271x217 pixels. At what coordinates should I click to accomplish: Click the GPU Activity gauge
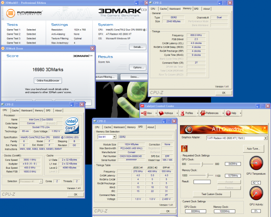tap(256, 193)
